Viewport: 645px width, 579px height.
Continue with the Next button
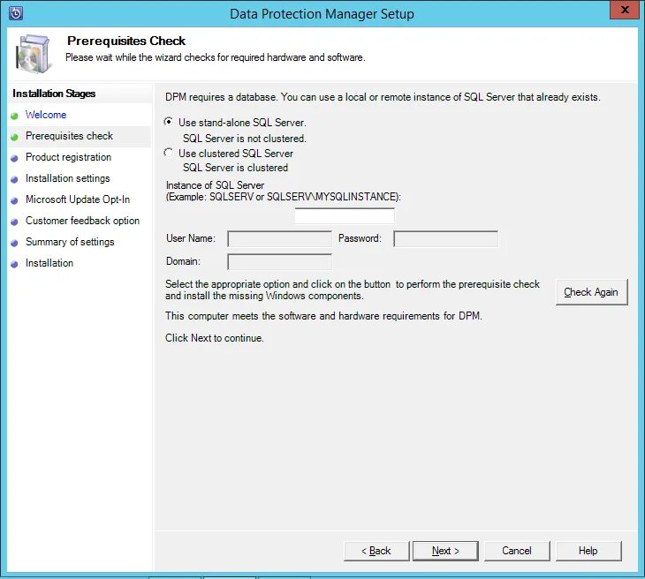[x=445, y=551]
